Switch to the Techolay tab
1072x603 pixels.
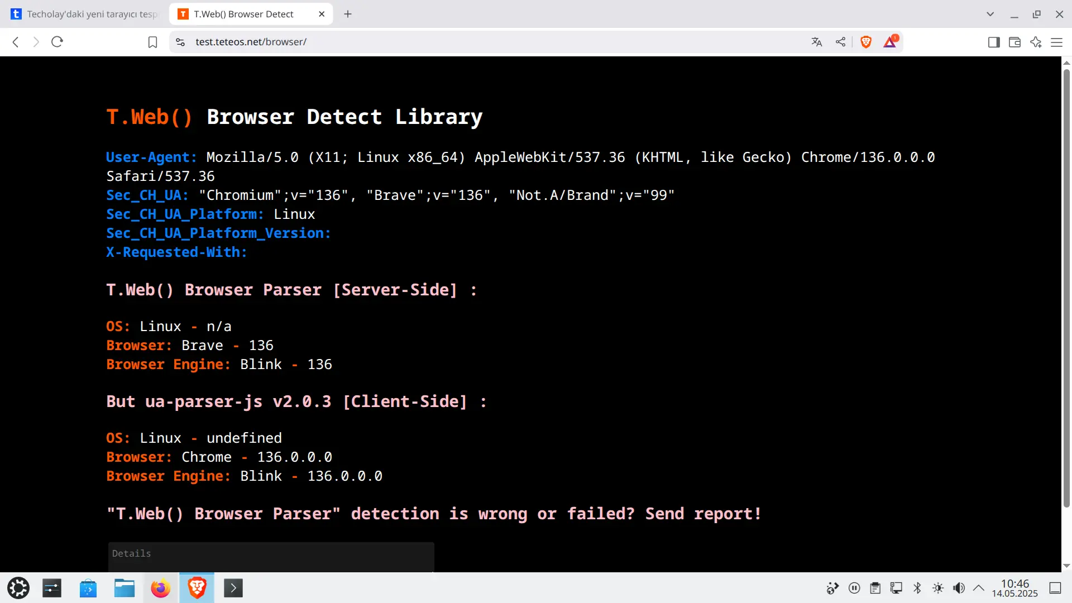tap(86, 14)
